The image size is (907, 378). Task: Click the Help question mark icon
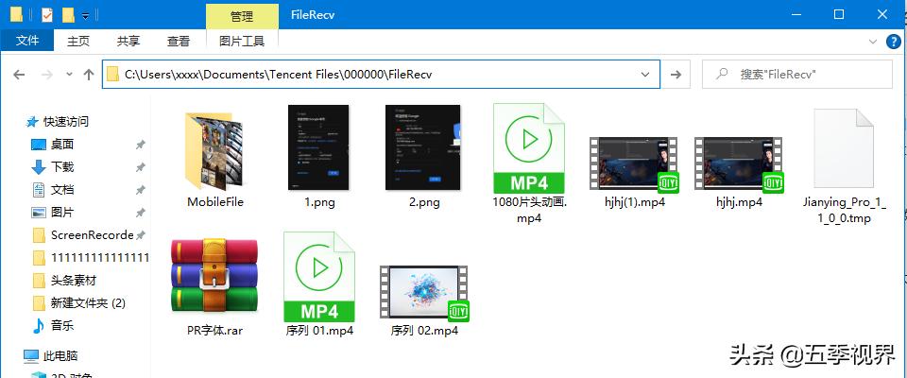point(893,42)
